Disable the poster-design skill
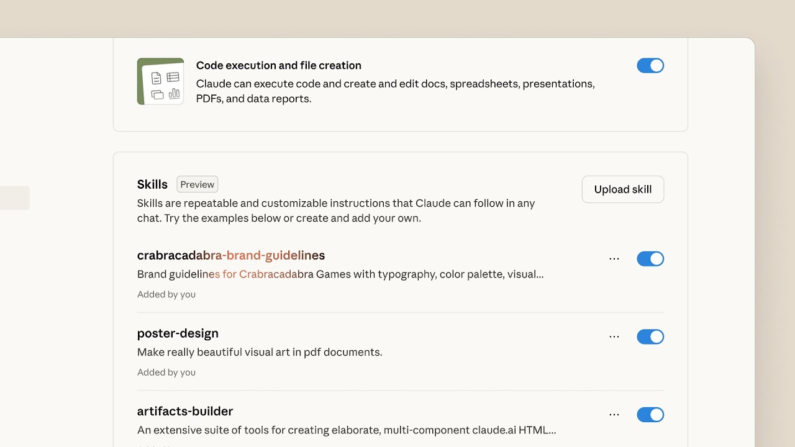Screen dimensions: 795x447 (650, 336)
